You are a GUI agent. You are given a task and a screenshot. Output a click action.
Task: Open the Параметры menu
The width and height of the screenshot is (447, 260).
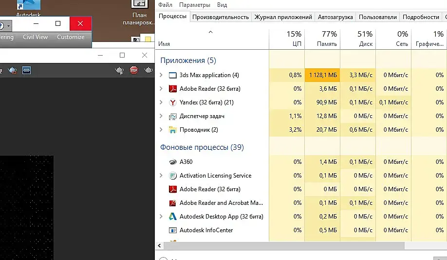(195, 5)
